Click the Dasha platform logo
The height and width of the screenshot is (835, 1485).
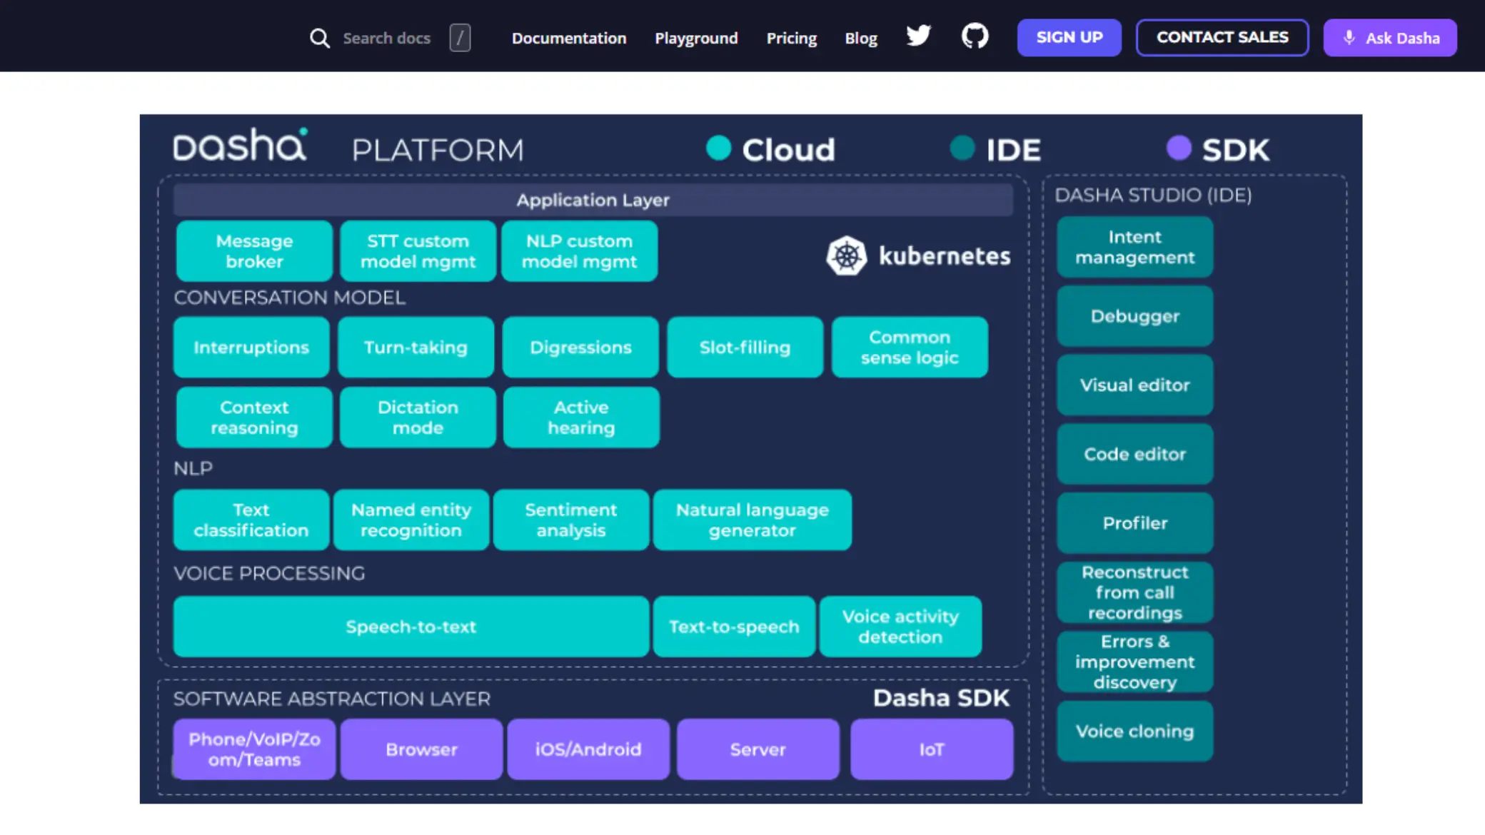pyautogui.click(x=240, y=146)
